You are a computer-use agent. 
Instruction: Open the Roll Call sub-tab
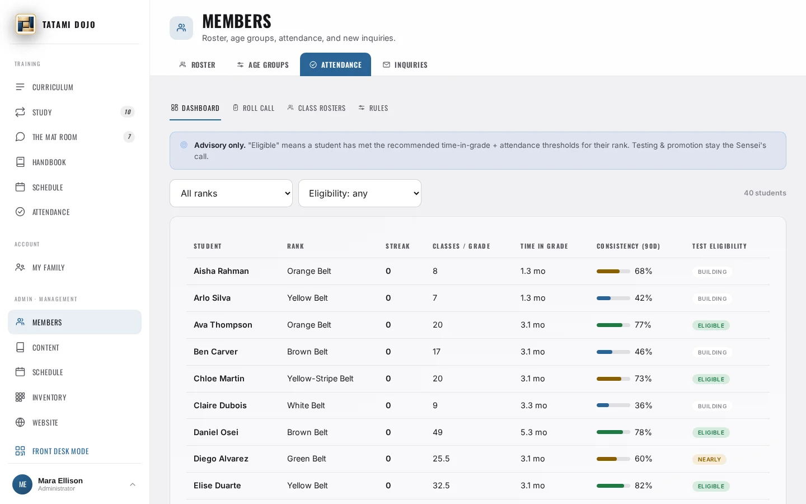254,108
